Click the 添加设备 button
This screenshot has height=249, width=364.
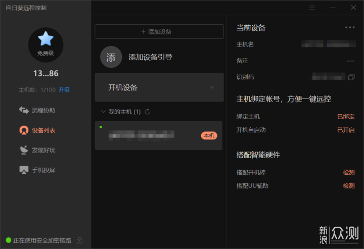pyautogui.click(x=159, y=31)
